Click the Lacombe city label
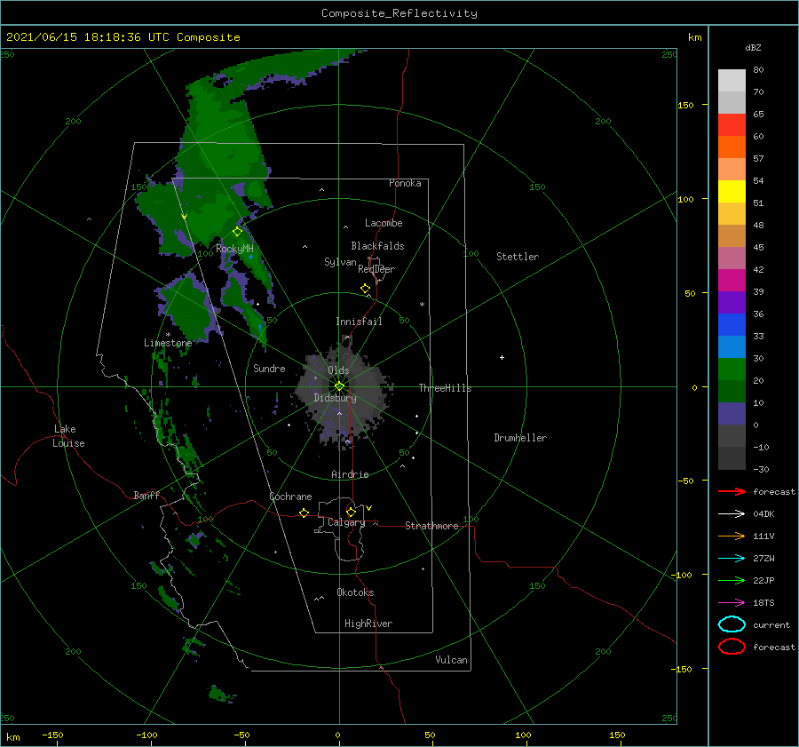Screen dimensions: 799x747 click(384, 223)
